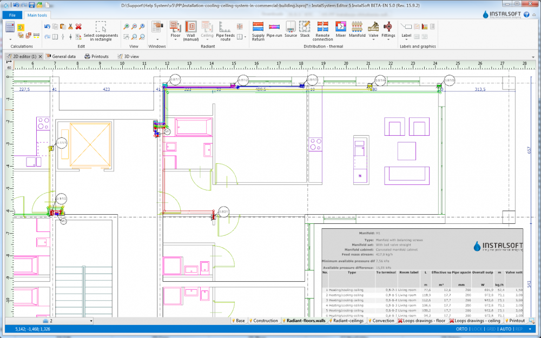Choose the Wall (manual) radiant tool
This screenshot has width=541, height=338.
190,30
